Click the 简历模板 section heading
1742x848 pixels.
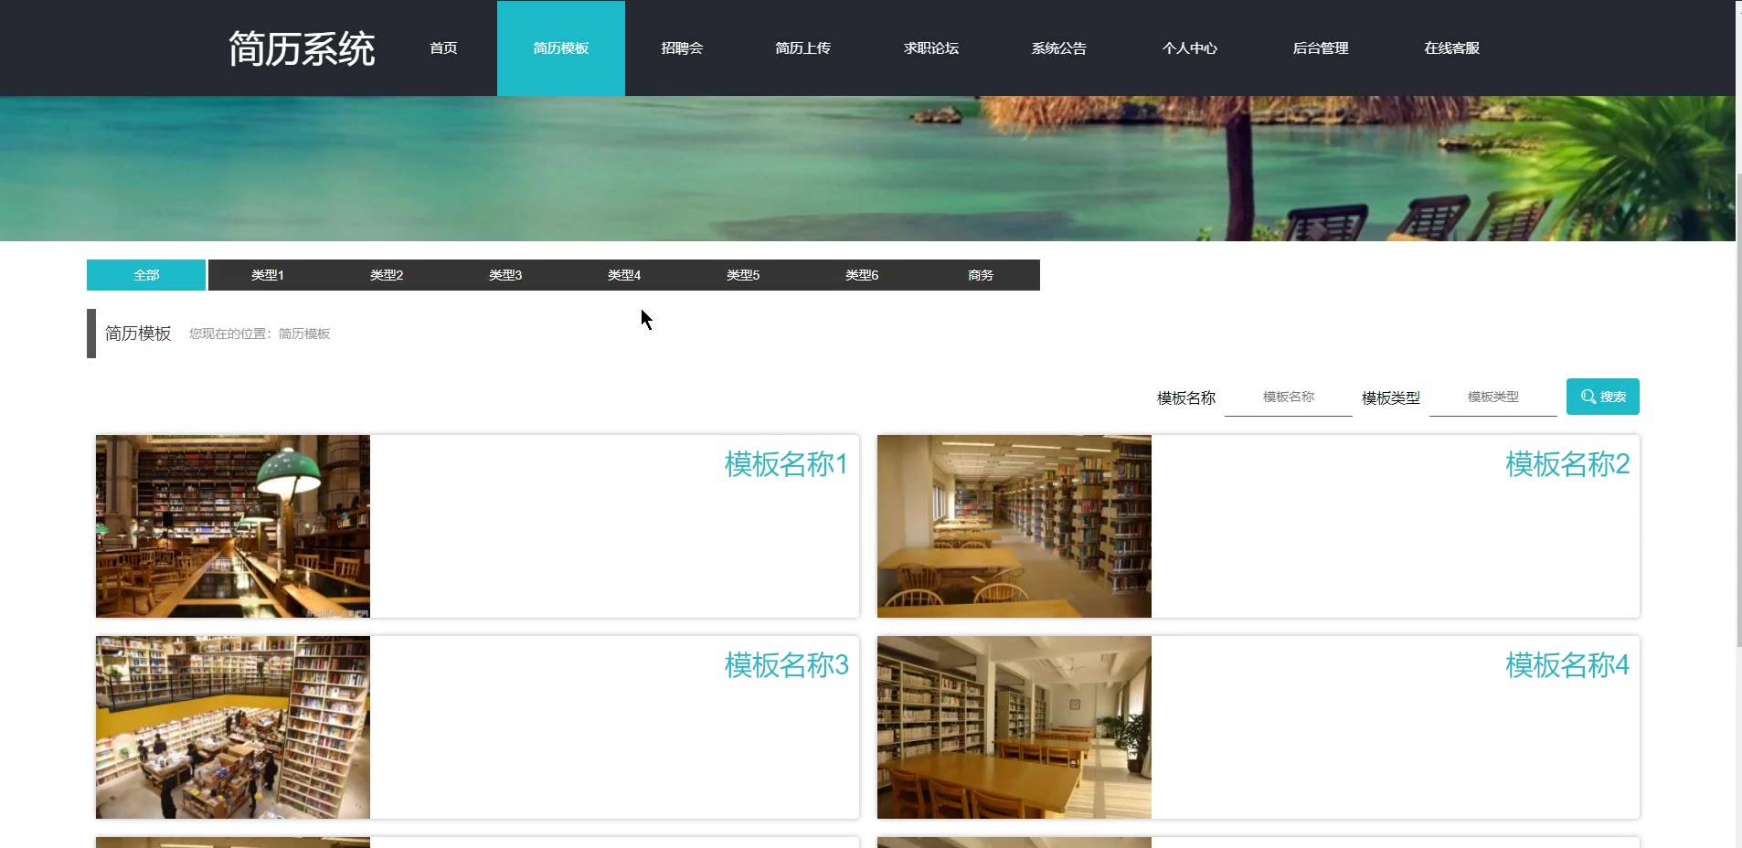138,334
